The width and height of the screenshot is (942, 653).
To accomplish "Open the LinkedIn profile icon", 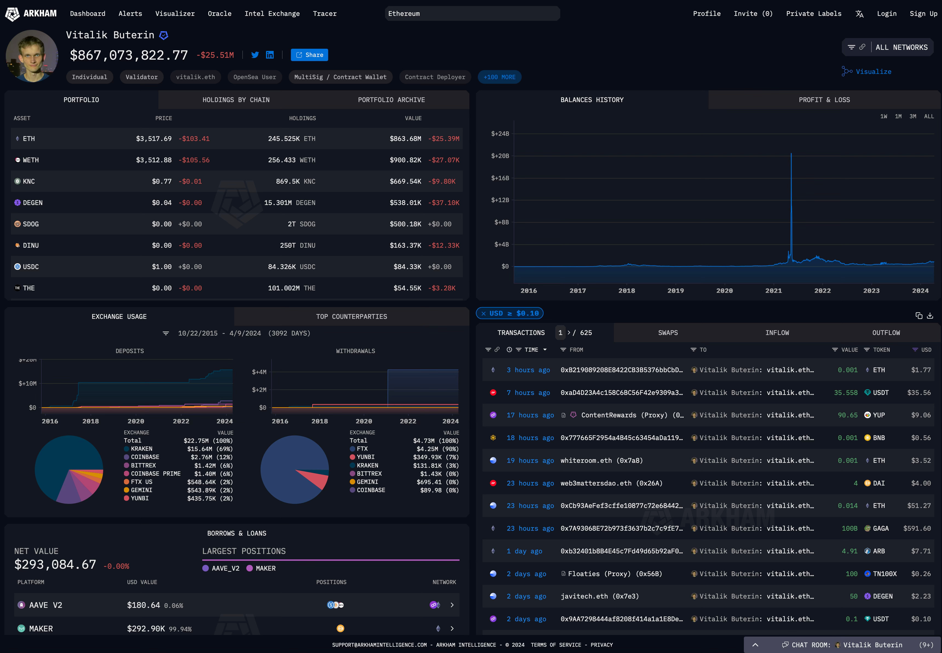I will tap(270, 55).
